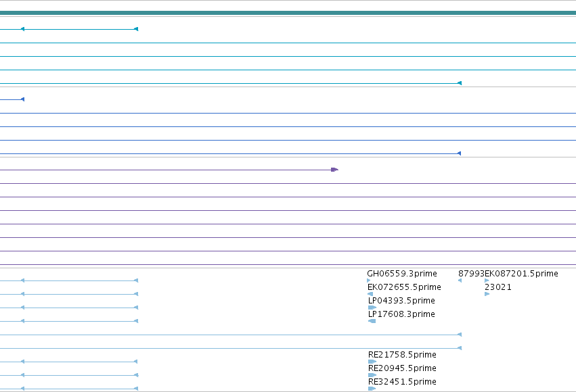
Task: Select the thick teal bar at the top
Action: [288, 13]
